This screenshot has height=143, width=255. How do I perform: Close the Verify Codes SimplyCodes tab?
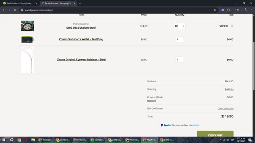point(36,3)
